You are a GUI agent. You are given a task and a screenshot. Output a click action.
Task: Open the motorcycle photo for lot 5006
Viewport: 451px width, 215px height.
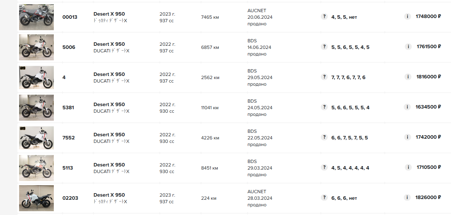[x=36, y=47]
